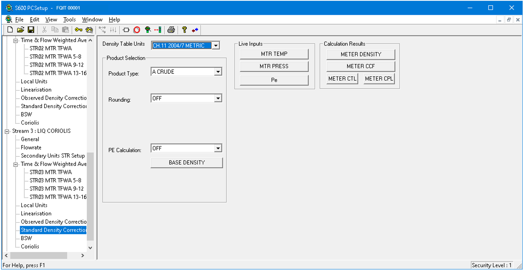Collapse the Stream 3 : LIQ CORIOLIS node
Image resolution: width=525 pixels, height=271 pixels.
tap(7, 131)
